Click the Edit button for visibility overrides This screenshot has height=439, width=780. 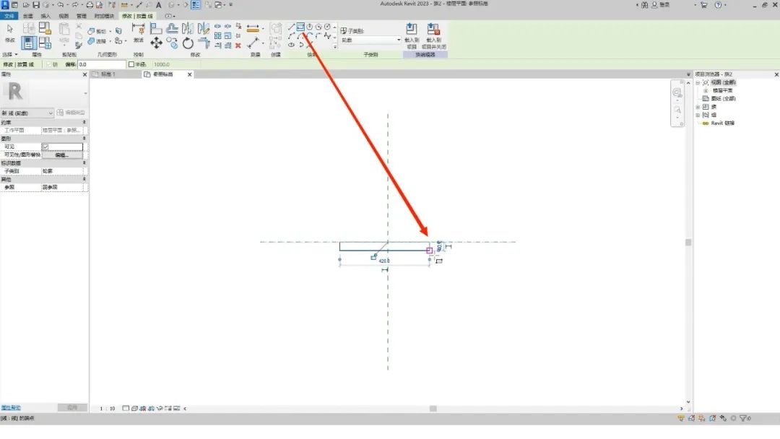(x=62, y=155)
